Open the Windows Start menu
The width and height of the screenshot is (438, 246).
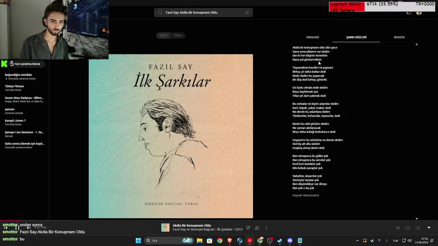coord(138,241)
